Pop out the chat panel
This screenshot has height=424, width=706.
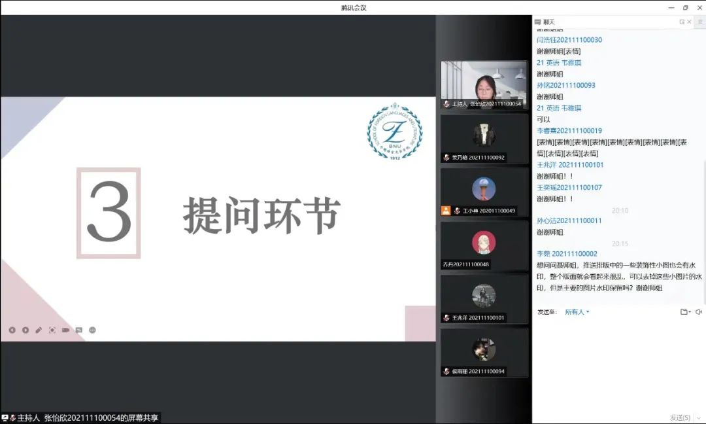[682, 22]
